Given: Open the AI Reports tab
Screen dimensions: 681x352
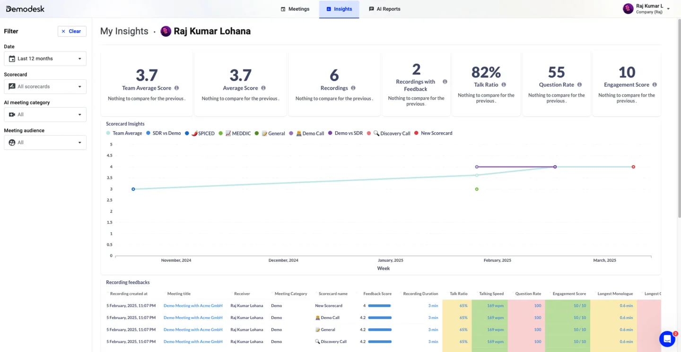Looking at the screenshot, I should pos(384,9).
